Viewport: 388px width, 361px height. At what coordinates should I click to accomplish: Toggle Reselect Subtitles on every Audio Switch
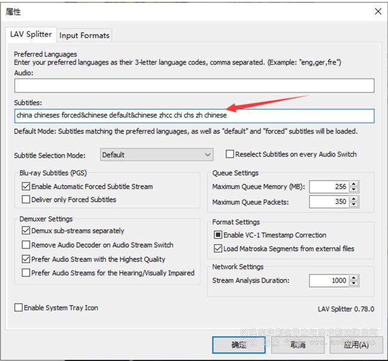tap(230, 154)
